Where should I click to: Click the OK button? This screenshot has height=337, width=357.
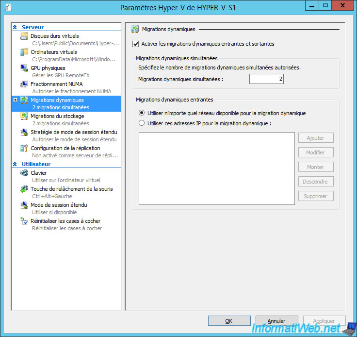click(x=229, y=321)
